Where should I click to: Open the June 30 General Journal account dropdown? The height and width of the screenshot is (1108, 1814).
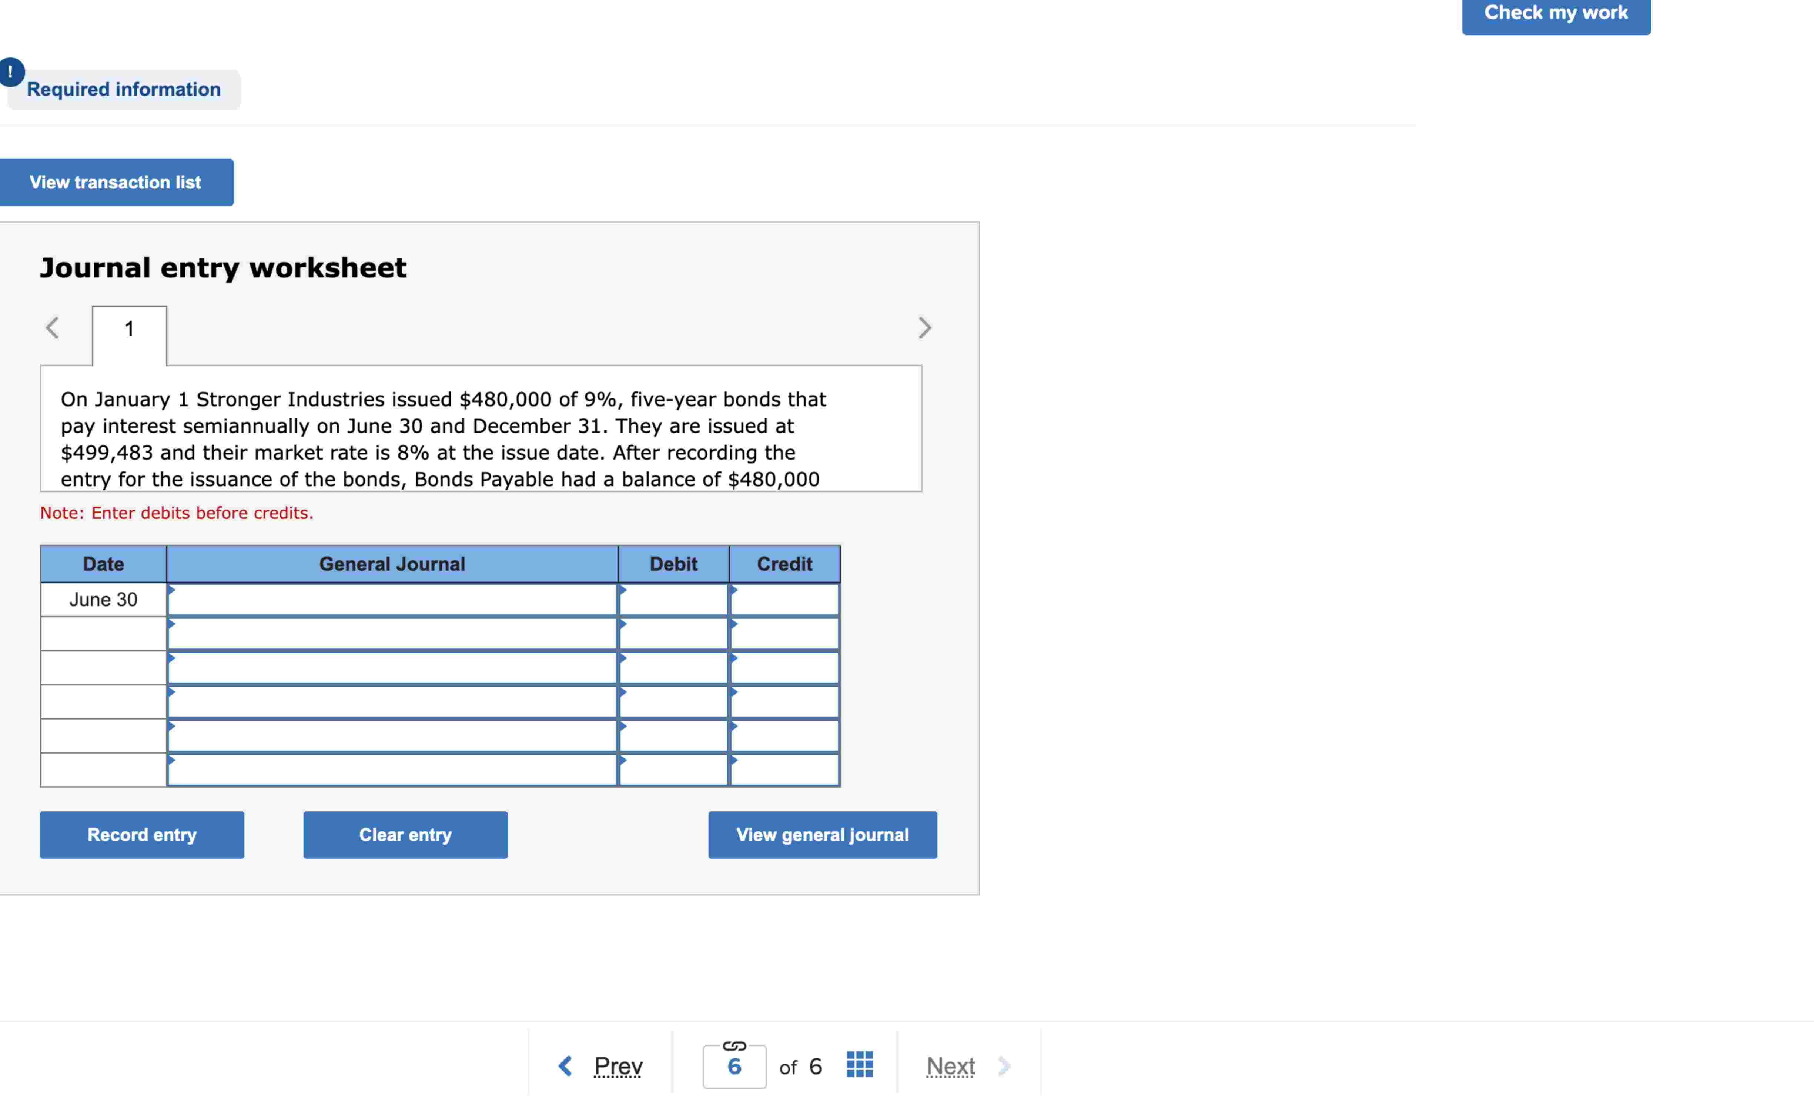pos(392,600)
